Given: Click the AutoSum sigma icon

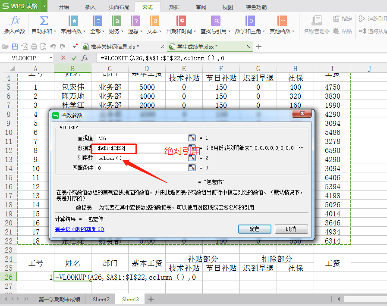Looking at the screenshot, I should (44, 21).
